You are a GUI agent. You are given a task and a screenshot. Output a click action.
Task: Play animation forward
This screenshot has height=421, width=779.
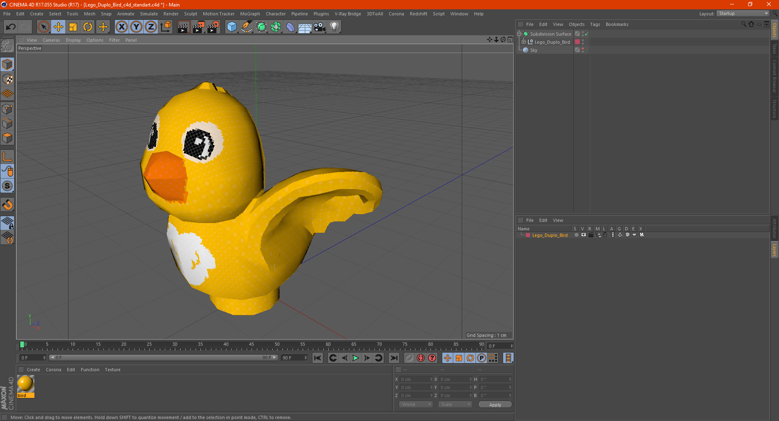click(x=355, y=358)
